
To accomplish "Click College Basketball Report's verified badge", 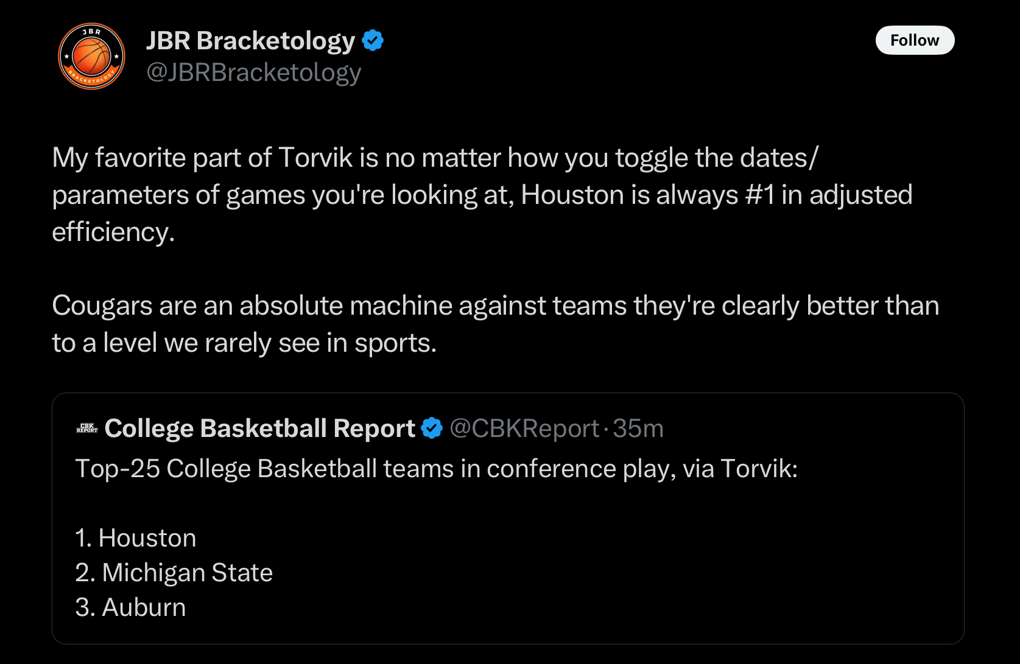I will click(x=432, y=428).
